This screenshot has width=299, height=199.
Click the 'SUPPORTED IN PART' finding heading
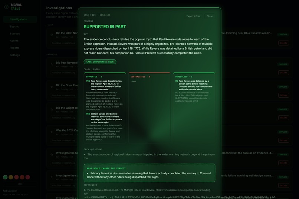pyautogui.click(x=105, y=27)
